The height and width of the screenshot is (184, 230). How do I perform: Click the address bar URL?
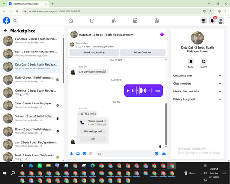pyautogui.click(x=54, y=11)
